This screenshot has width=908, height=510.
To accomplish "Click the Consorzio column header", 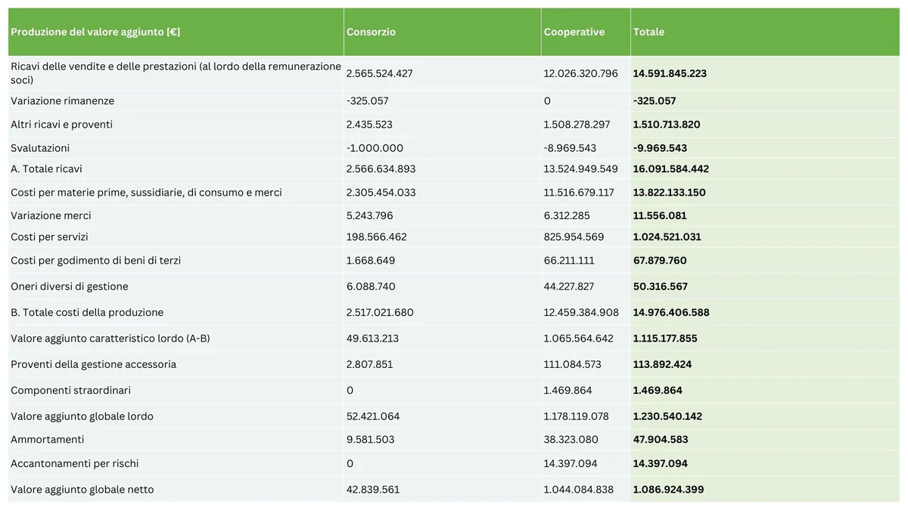I will (x=371, y=32).
